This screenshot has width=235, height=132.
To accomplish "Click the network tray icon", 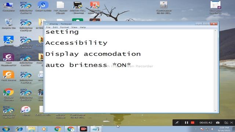I will (207, 129).
